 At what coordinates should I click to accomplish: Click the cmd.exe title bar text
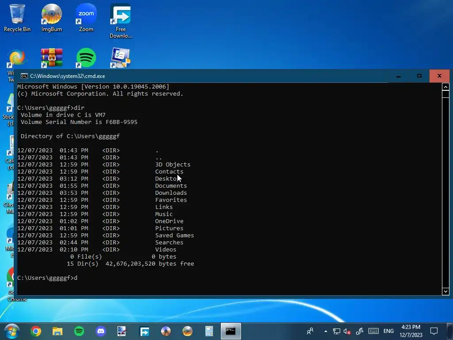[x=68, y=76]
